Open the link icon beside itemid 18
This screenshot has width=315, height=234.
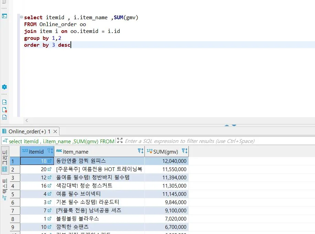point(50,161)
